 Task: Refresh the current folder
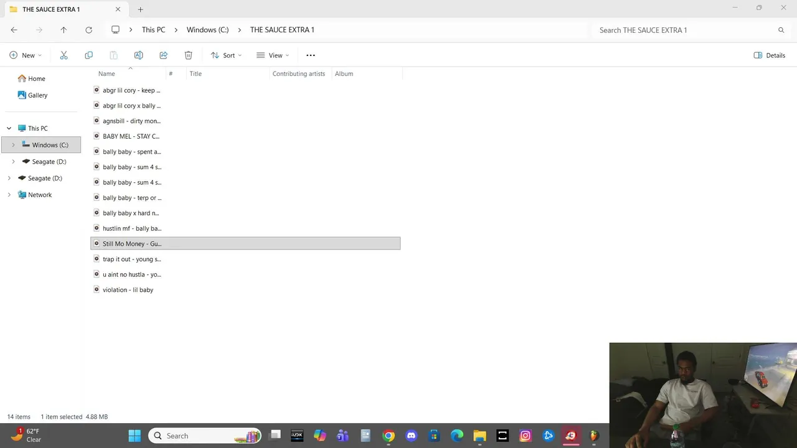(x=88, y=30)
